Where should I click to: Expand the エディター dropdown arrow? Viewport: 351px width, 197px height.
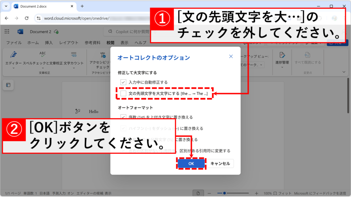(x=13, y=68)
